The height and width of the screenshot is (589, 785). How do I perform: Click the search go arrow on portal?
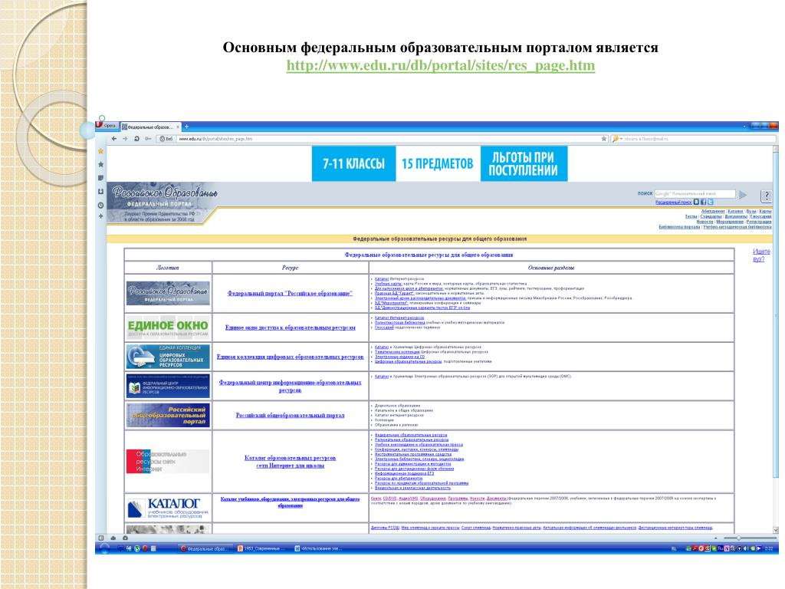click(743, 194)
